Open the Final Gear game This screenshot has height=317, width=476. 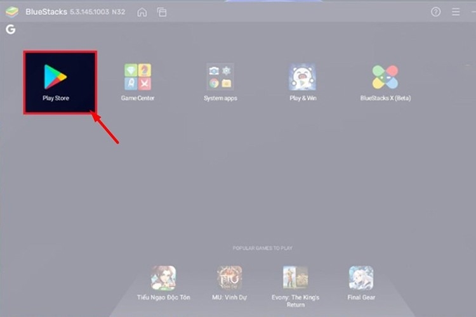click(x=361, y=278)
